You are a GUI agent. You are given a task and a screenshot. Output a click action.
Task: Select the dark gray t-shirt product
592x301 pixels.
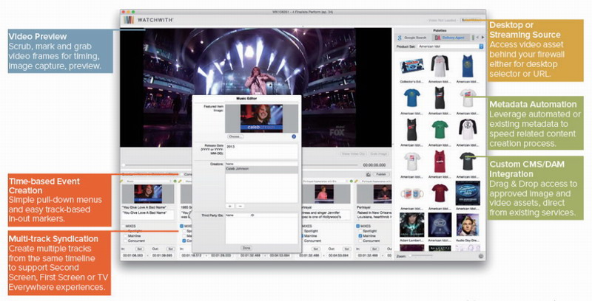tap(468, 161)
